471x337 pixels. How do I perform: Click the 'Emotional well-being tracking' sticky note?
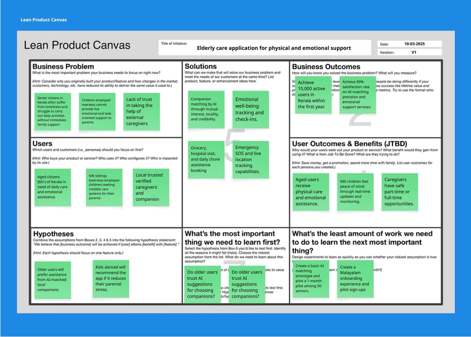[251, 109]
